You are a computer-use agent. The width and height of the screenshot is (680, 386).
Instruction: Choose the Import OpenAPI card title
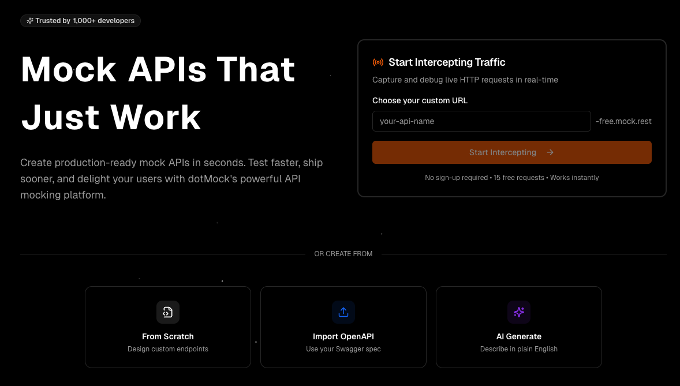click(x=343, y=336)
